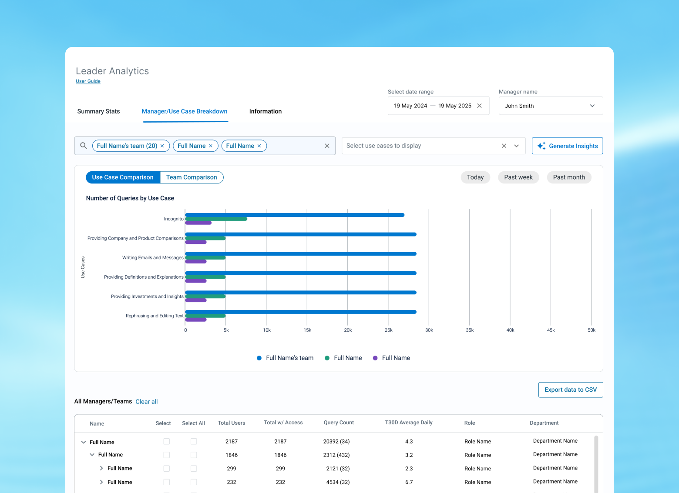
Task: Remove the Full Name's team (20) chip
Action: (162, 146)
